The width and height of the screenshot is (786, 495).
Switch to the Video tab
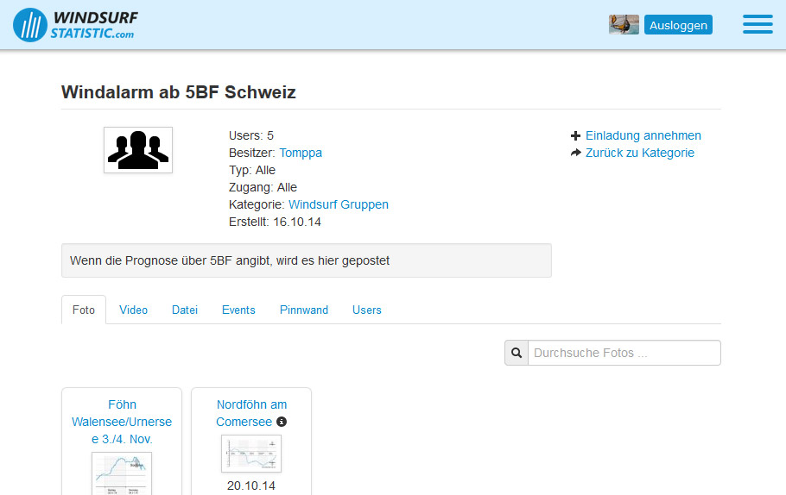tap(134, 310)
